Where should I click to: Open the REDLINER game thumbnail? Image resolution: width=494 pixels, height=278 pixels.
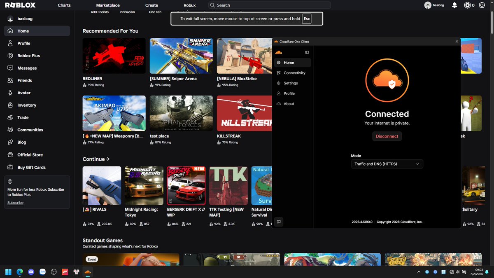[x=114, y=56]
